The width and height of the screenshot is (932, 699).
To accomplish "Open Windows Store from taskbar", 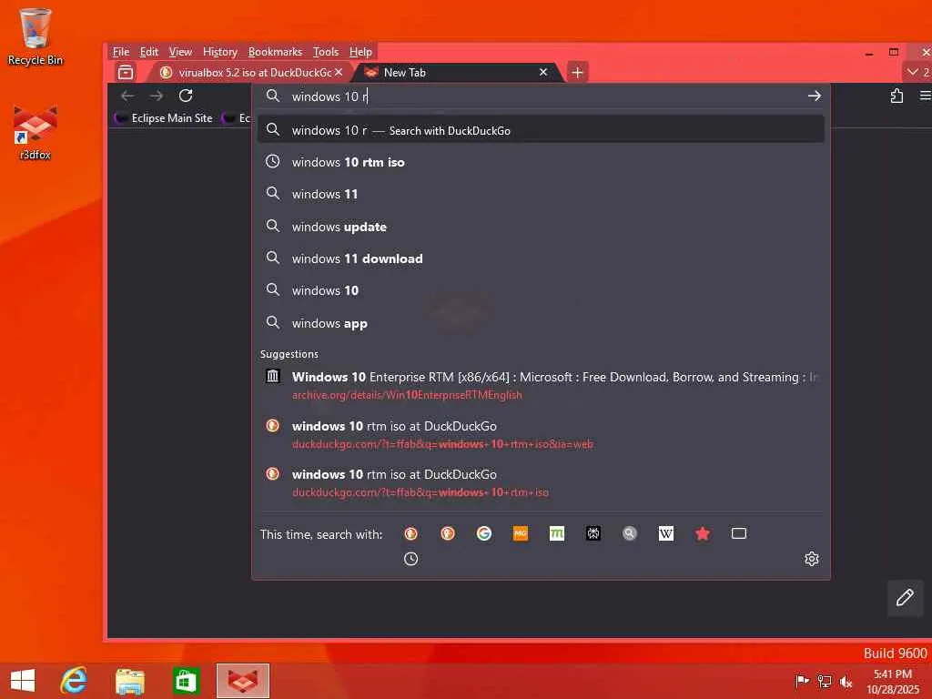I will point(186,681).
